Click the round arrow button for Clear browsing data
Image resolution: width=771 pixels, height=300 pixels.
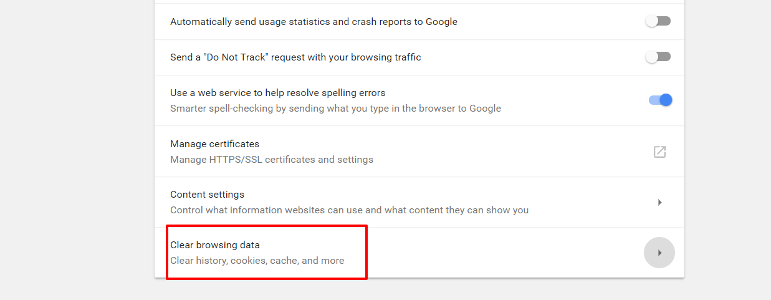pos(659,253)
